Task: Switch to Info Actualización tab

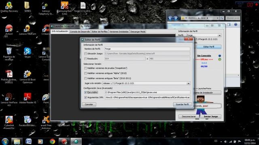Action: (x=59, y=31)
